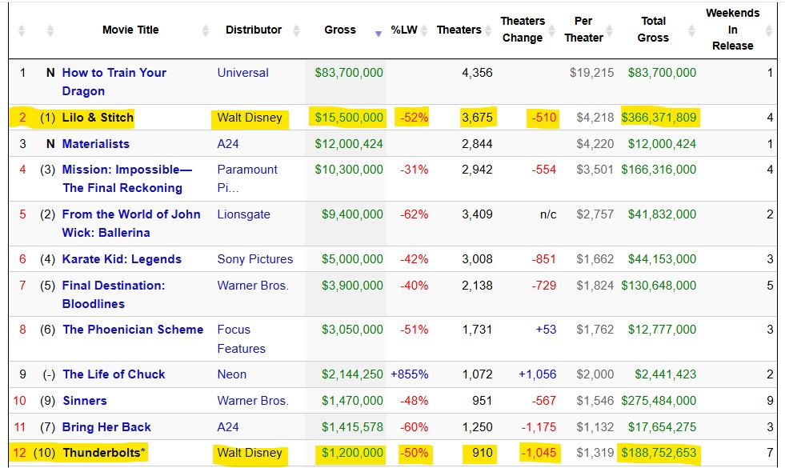Click A24 distributor in the Materialists row

[x=228, y=144]
